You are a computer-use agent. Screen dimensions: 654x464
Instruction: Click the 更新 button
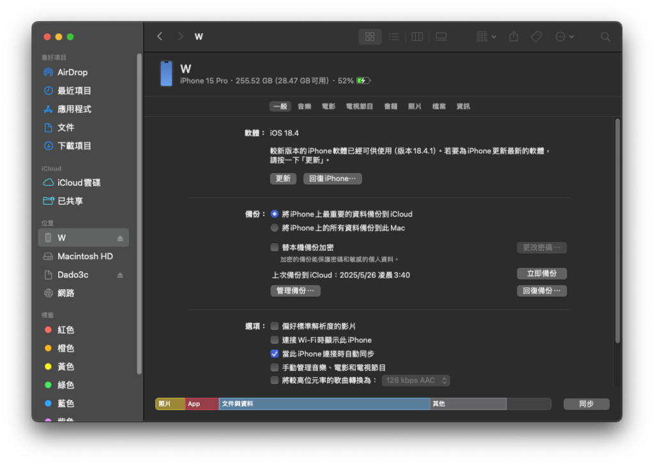click(x=283, y=179)
